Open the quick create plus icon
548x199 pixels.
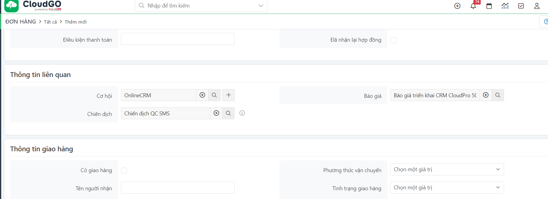457,6
